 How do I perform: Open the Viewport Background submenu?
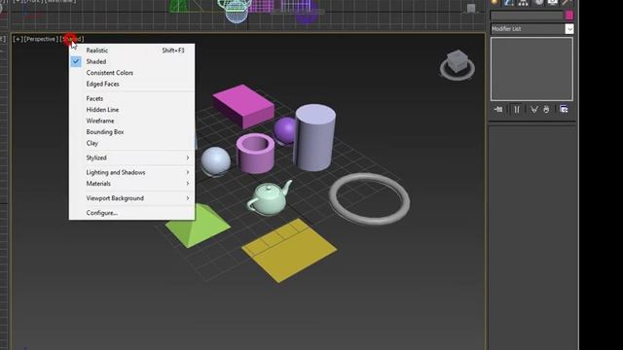point(131,198)
